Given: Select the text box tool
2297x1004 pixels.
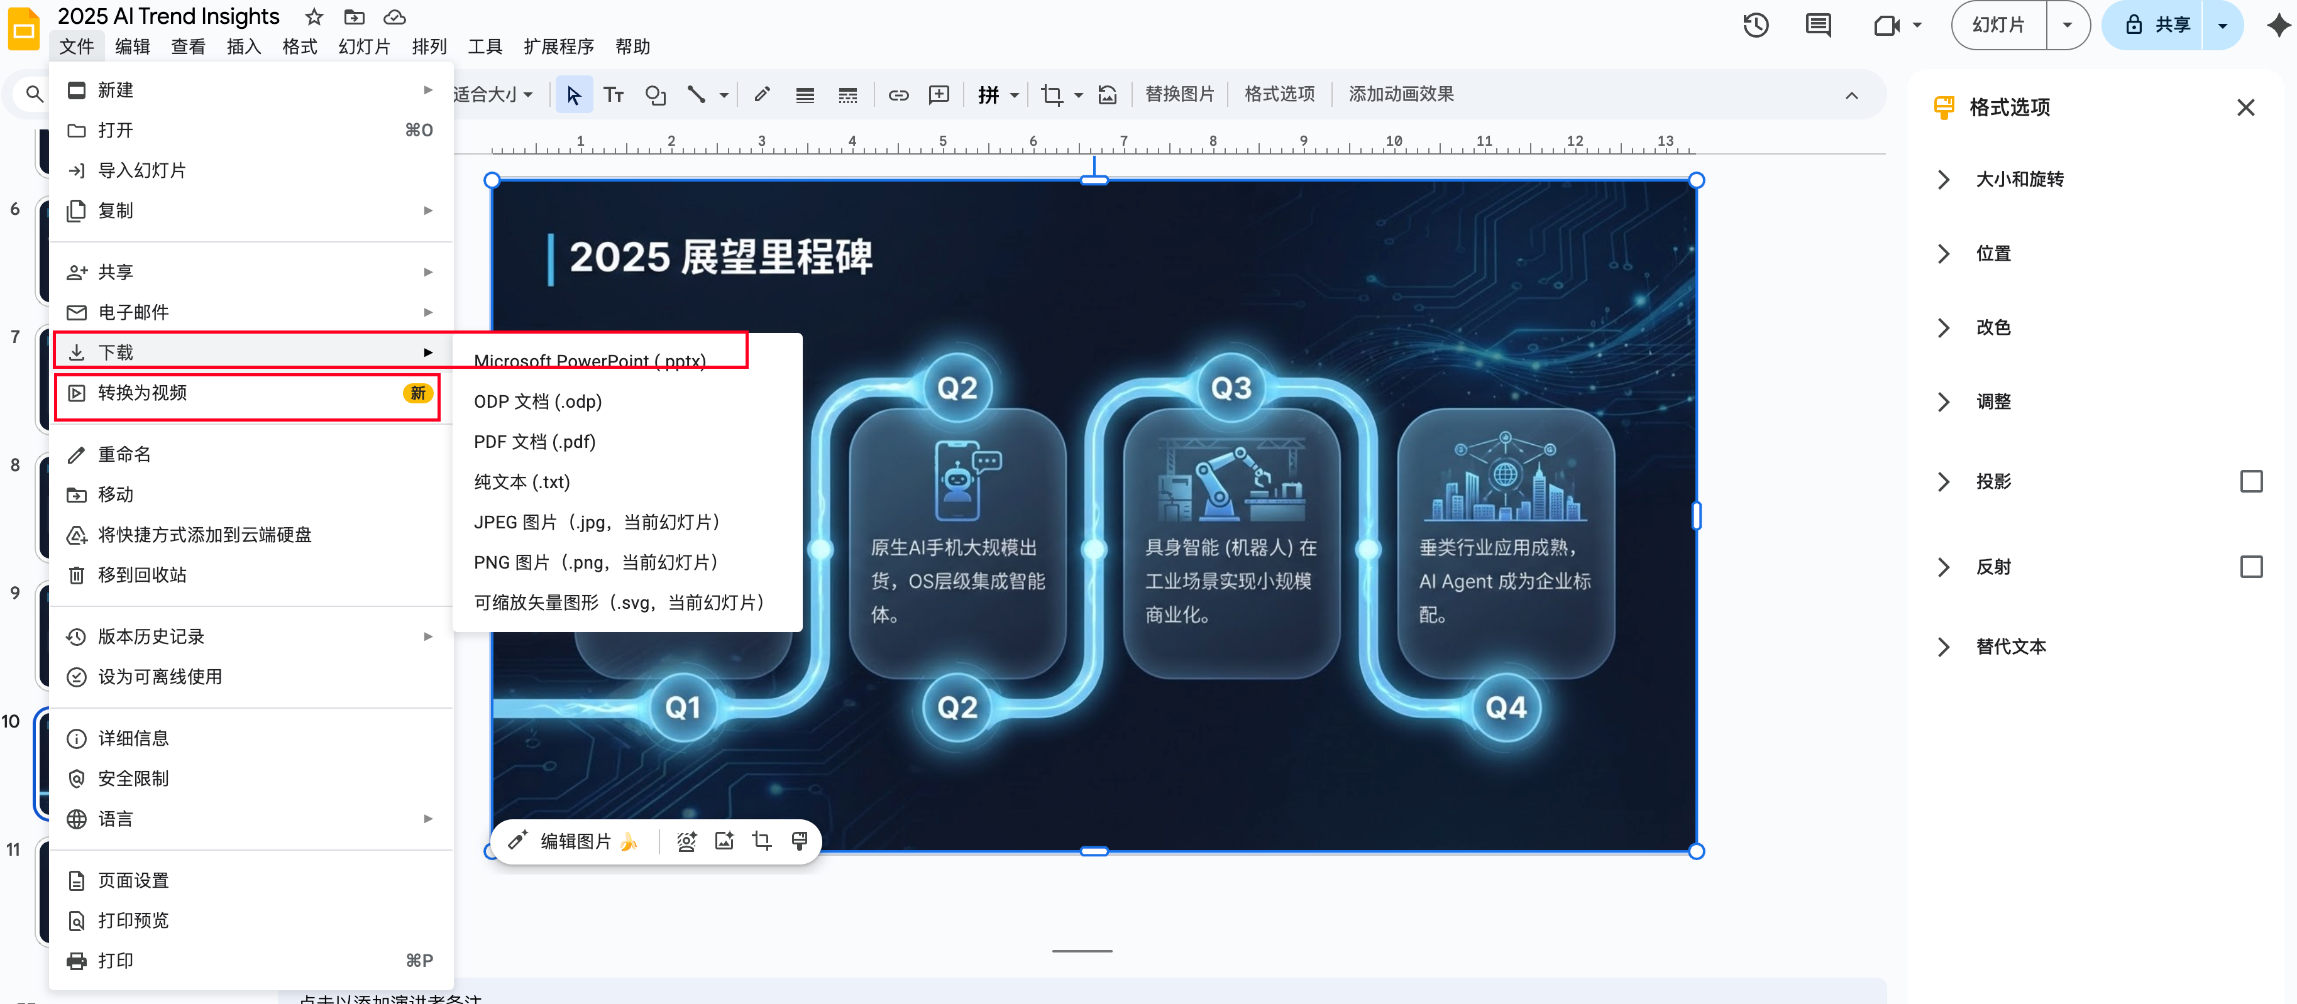Looking at the screenshot, I should coord(612,94).
